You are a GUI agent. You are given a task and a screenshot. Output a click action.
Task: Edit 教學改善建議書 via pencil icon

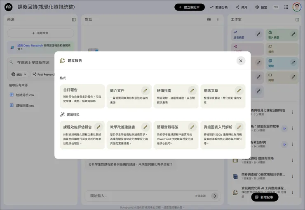click(145, 127)
